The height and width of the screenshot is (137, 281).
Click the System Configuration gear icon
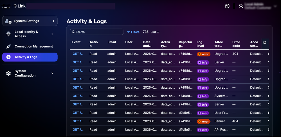tap(8, 74)
